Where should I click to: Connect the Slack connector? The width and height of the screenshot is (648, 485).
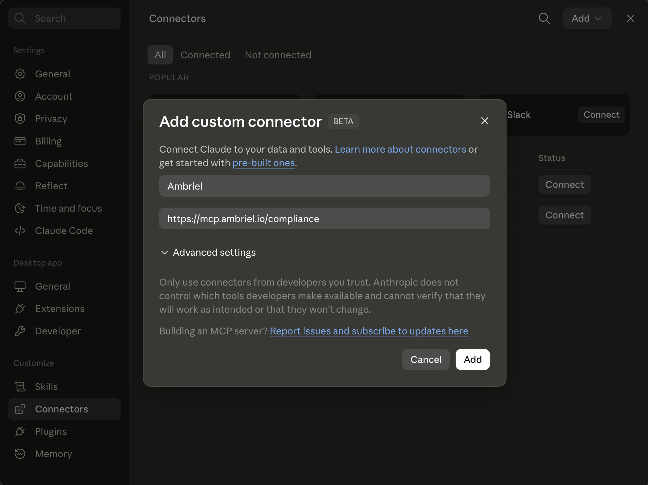tap(602, 115)
